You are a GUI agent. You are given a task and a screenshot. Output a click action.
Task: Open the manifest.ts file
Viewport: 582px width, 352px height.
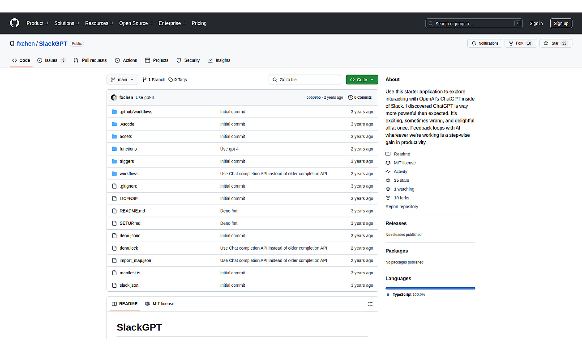tap(130, 273)
